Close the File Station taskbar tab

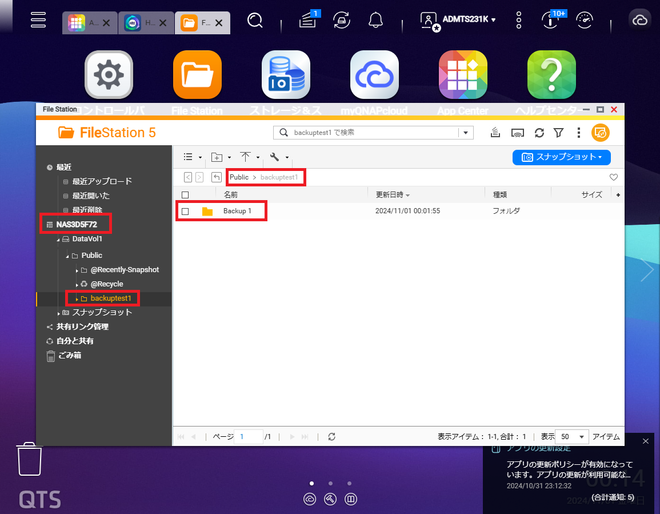pyautogui.click(x=219, y=23)
